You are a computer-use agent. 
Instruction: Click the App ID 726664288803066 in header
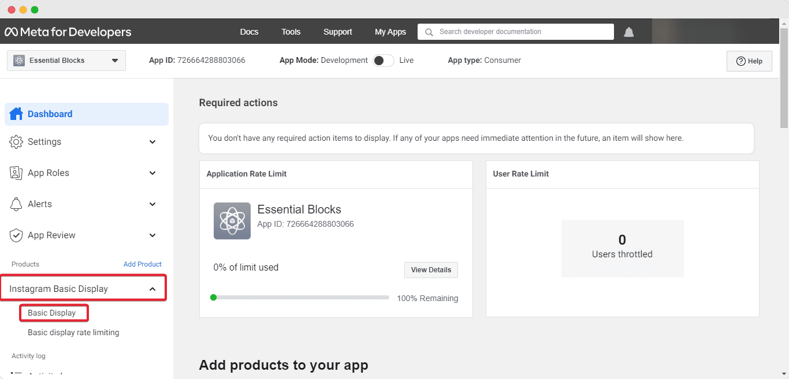coord(197,60)
